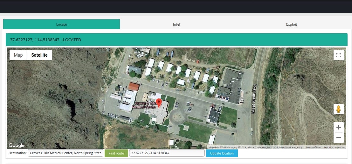
Task: Click the Great Basin Hwy road label
Action: coord(253,99)
